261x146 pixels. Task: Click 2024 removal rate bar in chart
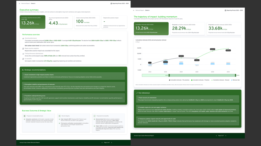tap(181, 64)
